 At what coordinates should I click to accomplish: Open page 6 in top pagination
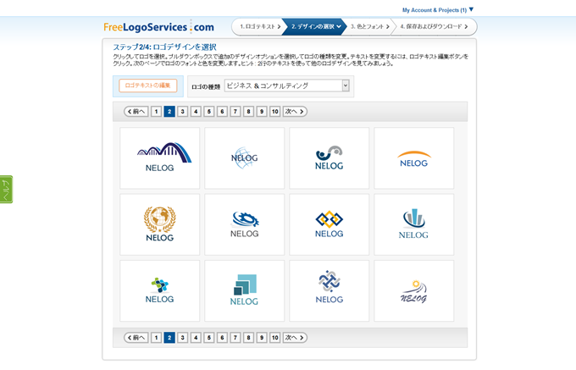point(222,112)
